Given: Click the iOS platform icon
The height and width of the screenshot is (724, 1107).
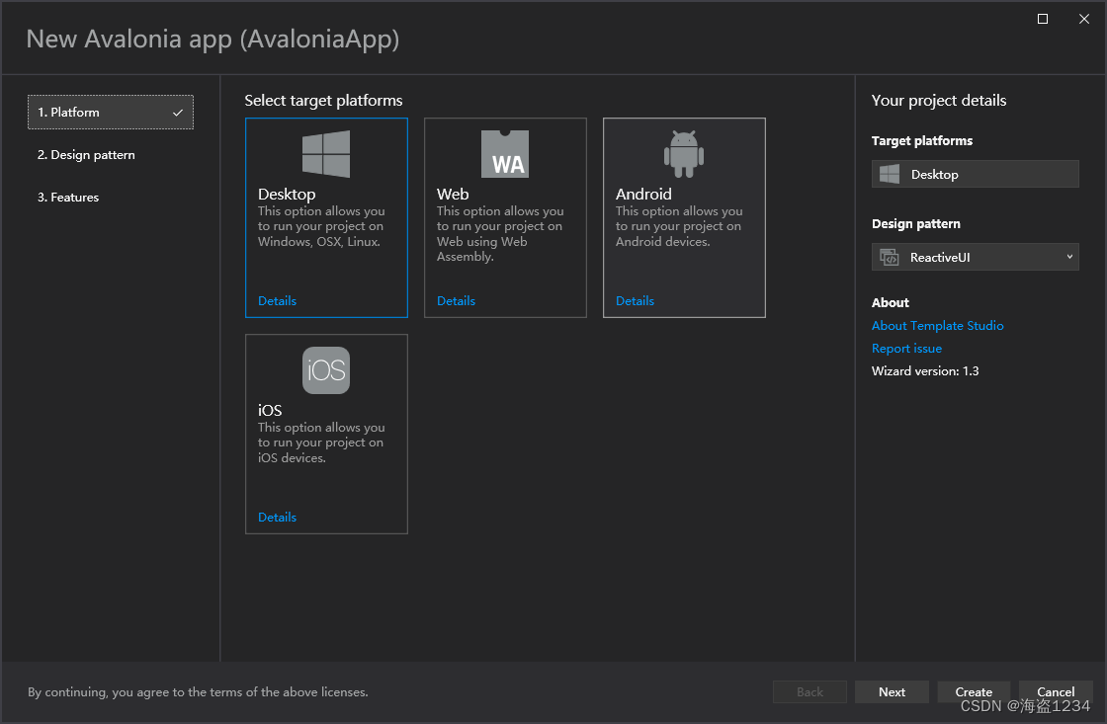Looking at the screenshot, I should pyautogui.click(x=325, y=370).
